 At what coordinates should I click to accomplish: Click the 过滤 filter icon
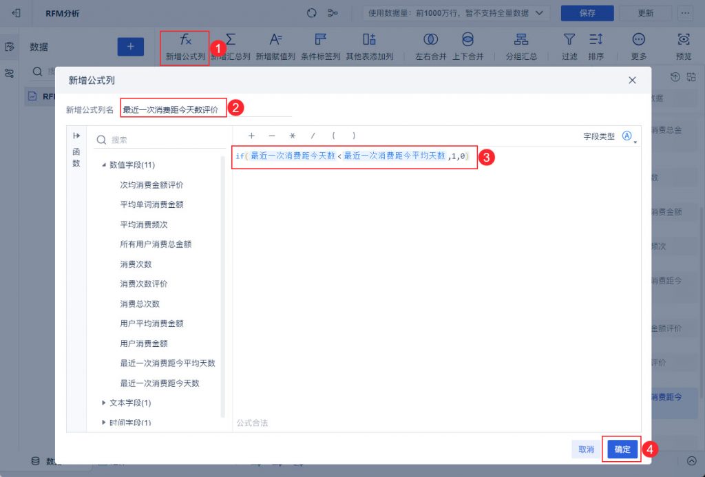[x=569, y=39]
